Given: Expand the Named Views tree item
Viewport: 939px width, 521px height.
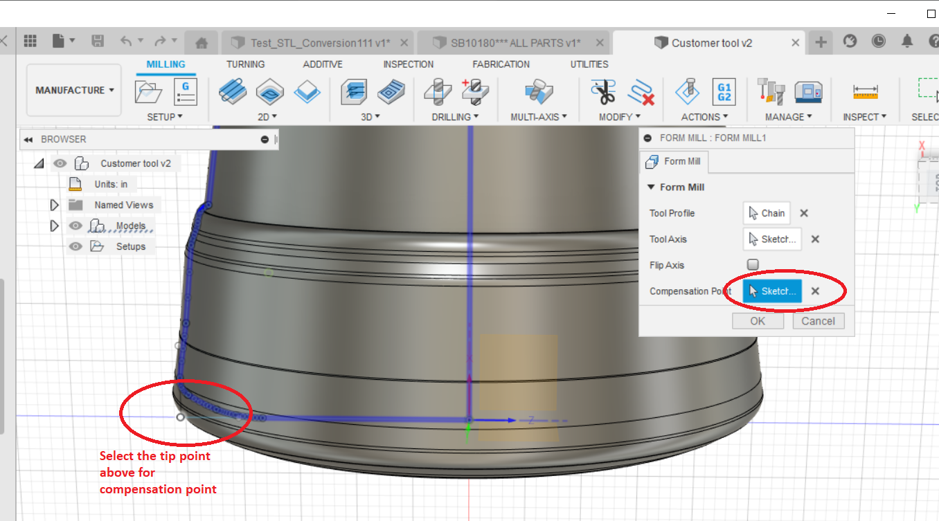Looking at the screenshot, I should pos(55,205).
